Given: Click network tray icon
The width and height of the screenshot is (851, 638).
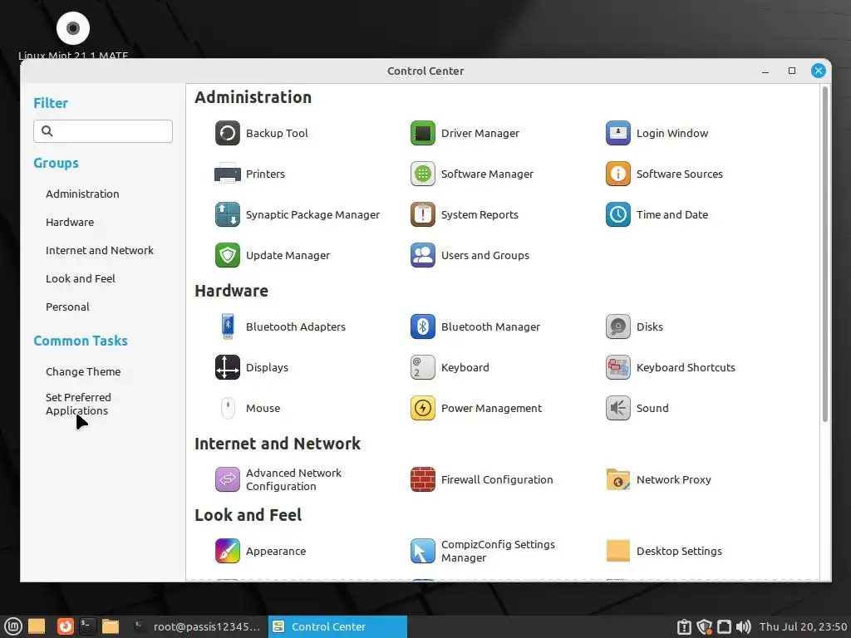Looking at the screenshot, I should click(x=724, y=627).
